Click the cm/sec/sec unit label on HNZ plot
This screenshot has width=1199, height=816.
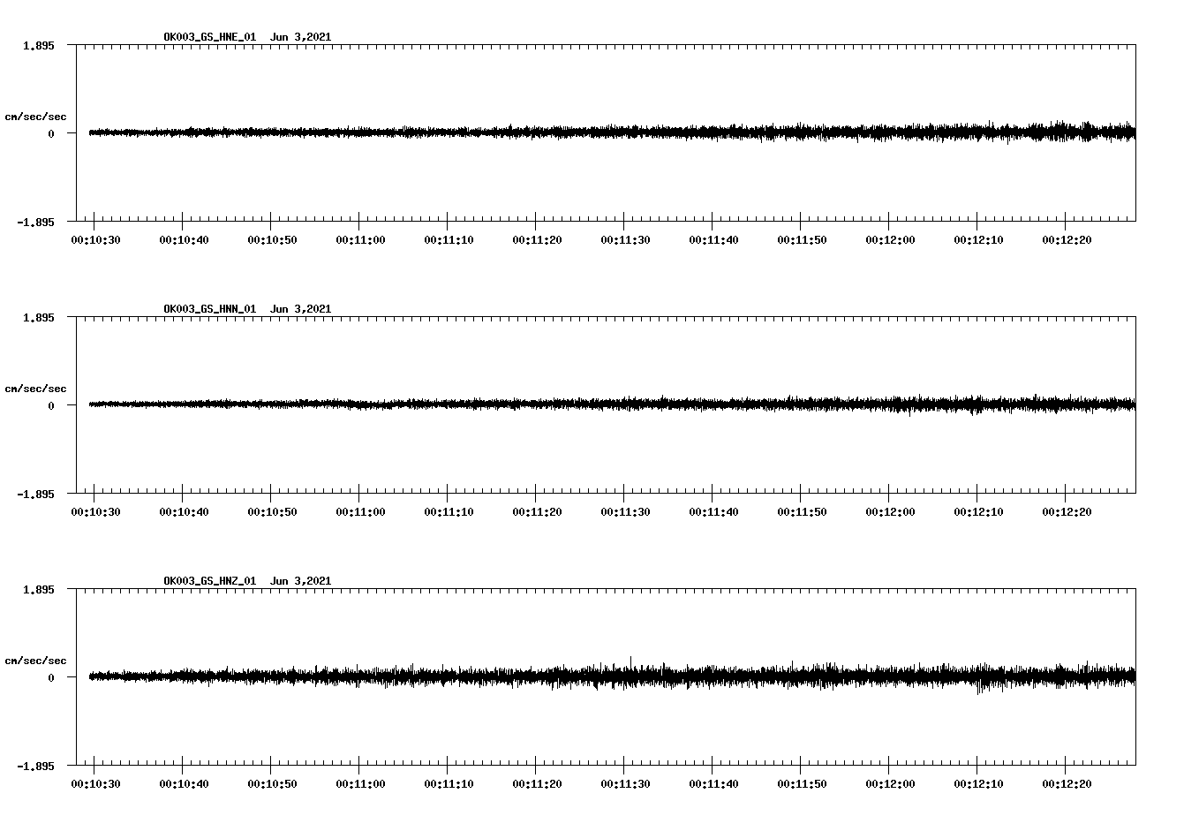35,661
